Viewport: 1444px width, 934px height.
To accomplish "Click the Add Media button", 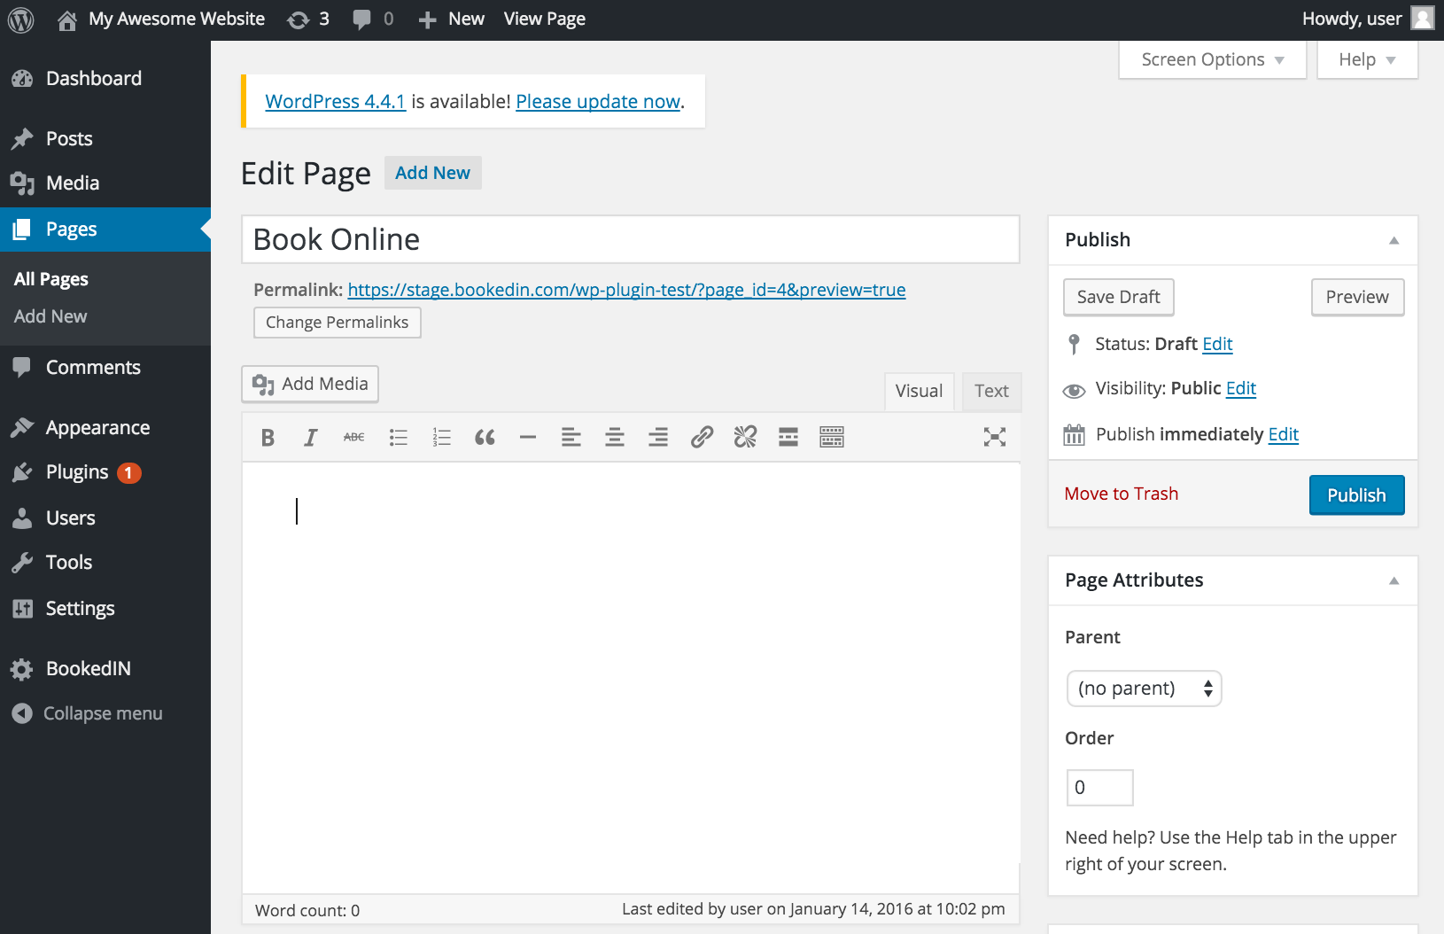I will tap(310, 384).
